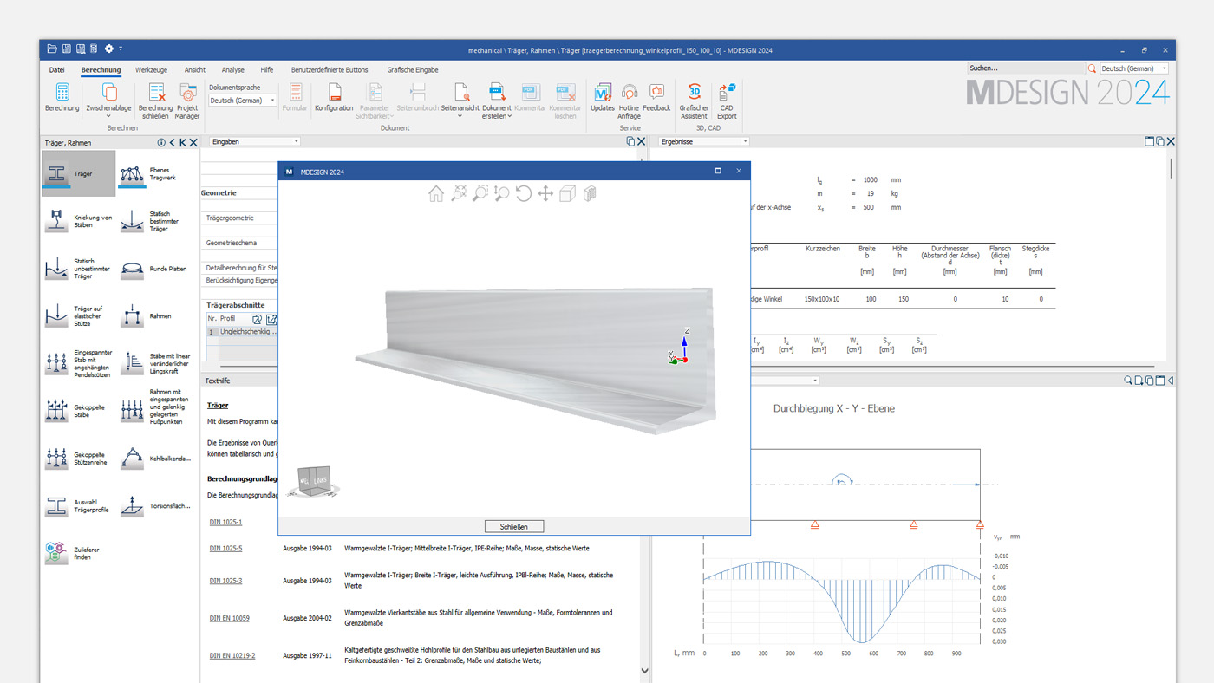Viewport: 1214px width, 683px height.
Task: Open the Hilfe tab
Action: 267,70
